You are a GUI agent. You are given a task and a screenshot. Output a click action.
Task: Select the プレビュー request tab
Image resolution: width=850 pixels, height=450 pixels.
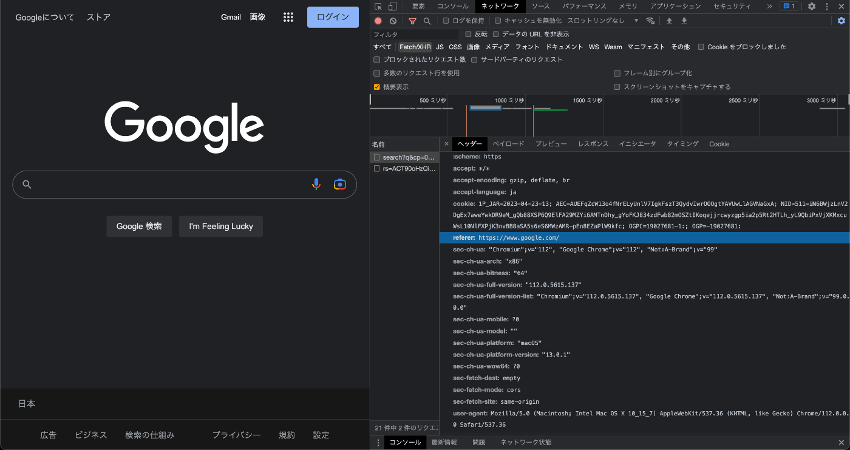click(x=551, y=144)
